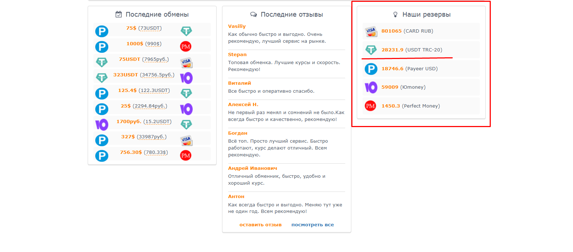Screen dimensions: 573x252
Task: Click the Payeer icon beside 18746.6 reserve
Action: tap(371, 69)
